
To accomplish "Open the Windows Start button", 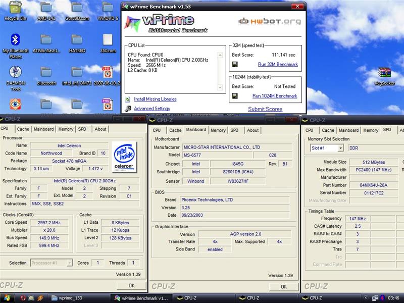I will coord(7,298).
